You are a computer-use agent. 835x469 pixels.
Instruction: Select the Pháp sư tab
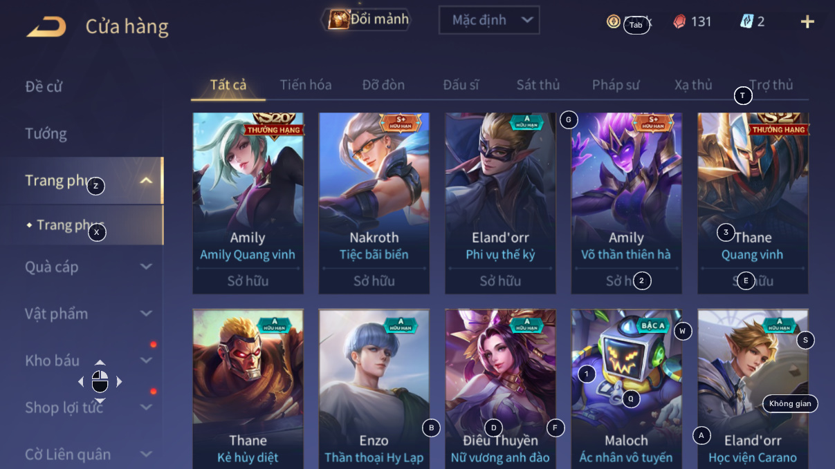coord(616,85)
